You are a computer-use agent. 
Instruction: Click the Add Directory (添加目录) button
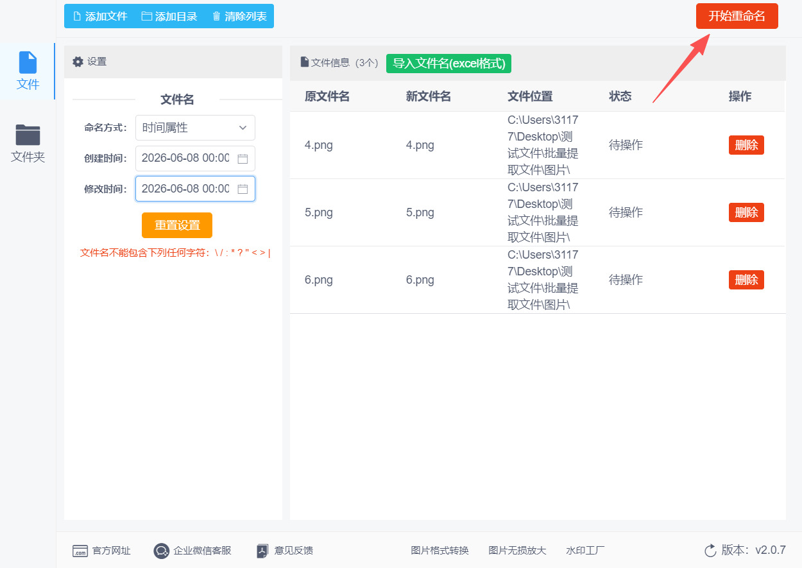(x=169, y=16)
